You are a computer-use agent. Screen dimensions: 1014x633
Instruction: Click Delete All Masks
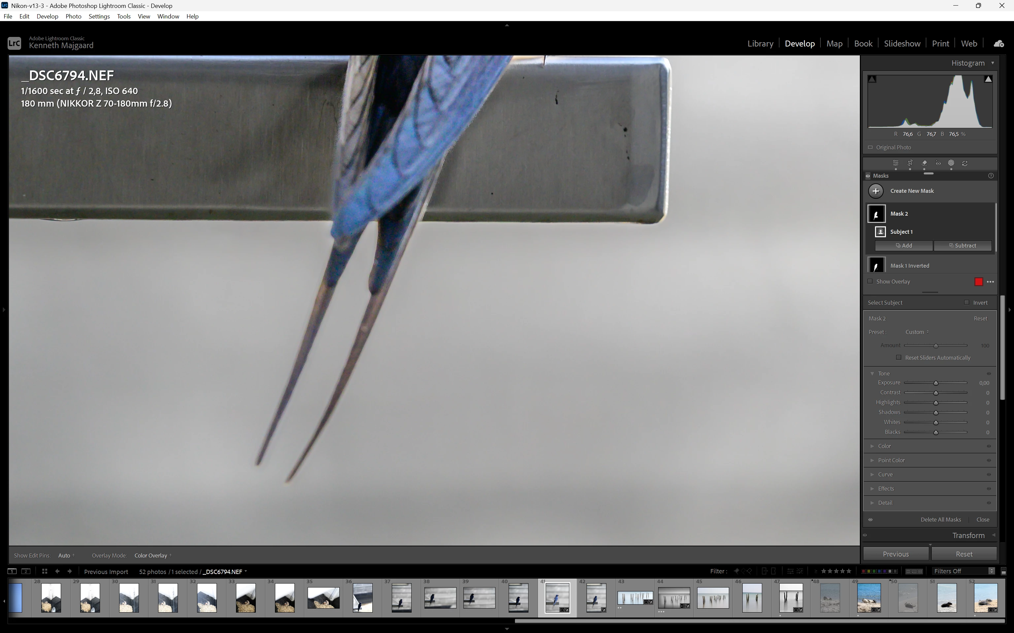[941, 520]
